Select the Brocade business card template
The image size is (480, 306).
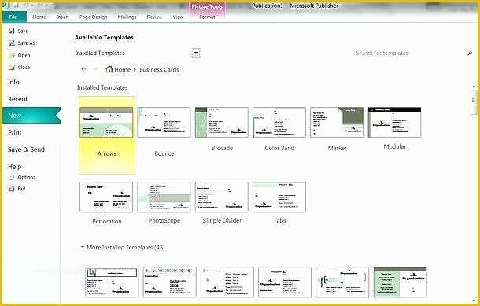222,123
